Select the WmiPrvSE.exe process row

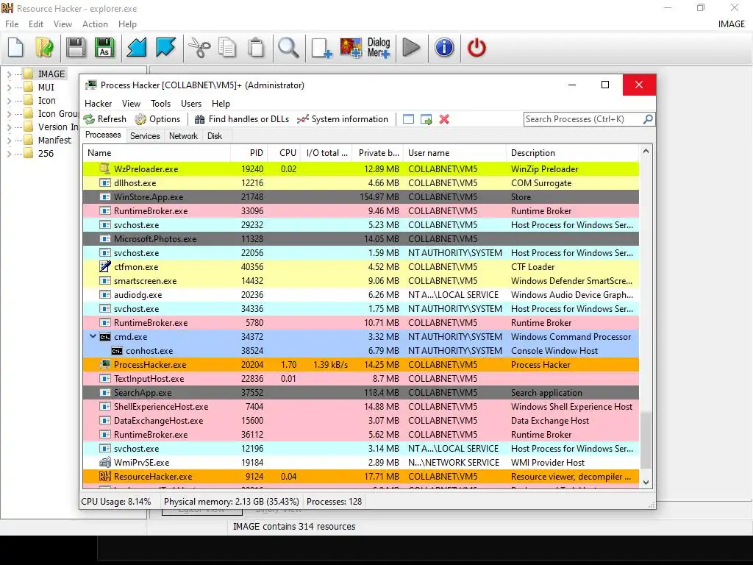(x=360, y=463)
